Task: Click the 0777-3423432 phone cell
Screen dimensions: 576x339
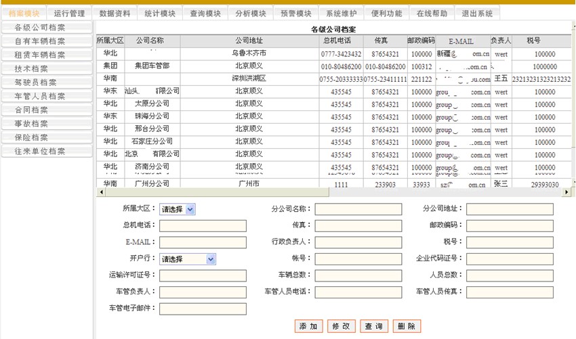Action: pos(342,54)
